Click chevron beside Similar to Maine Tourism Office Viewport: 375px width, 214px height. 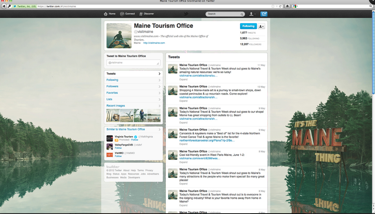pos(160,129)
